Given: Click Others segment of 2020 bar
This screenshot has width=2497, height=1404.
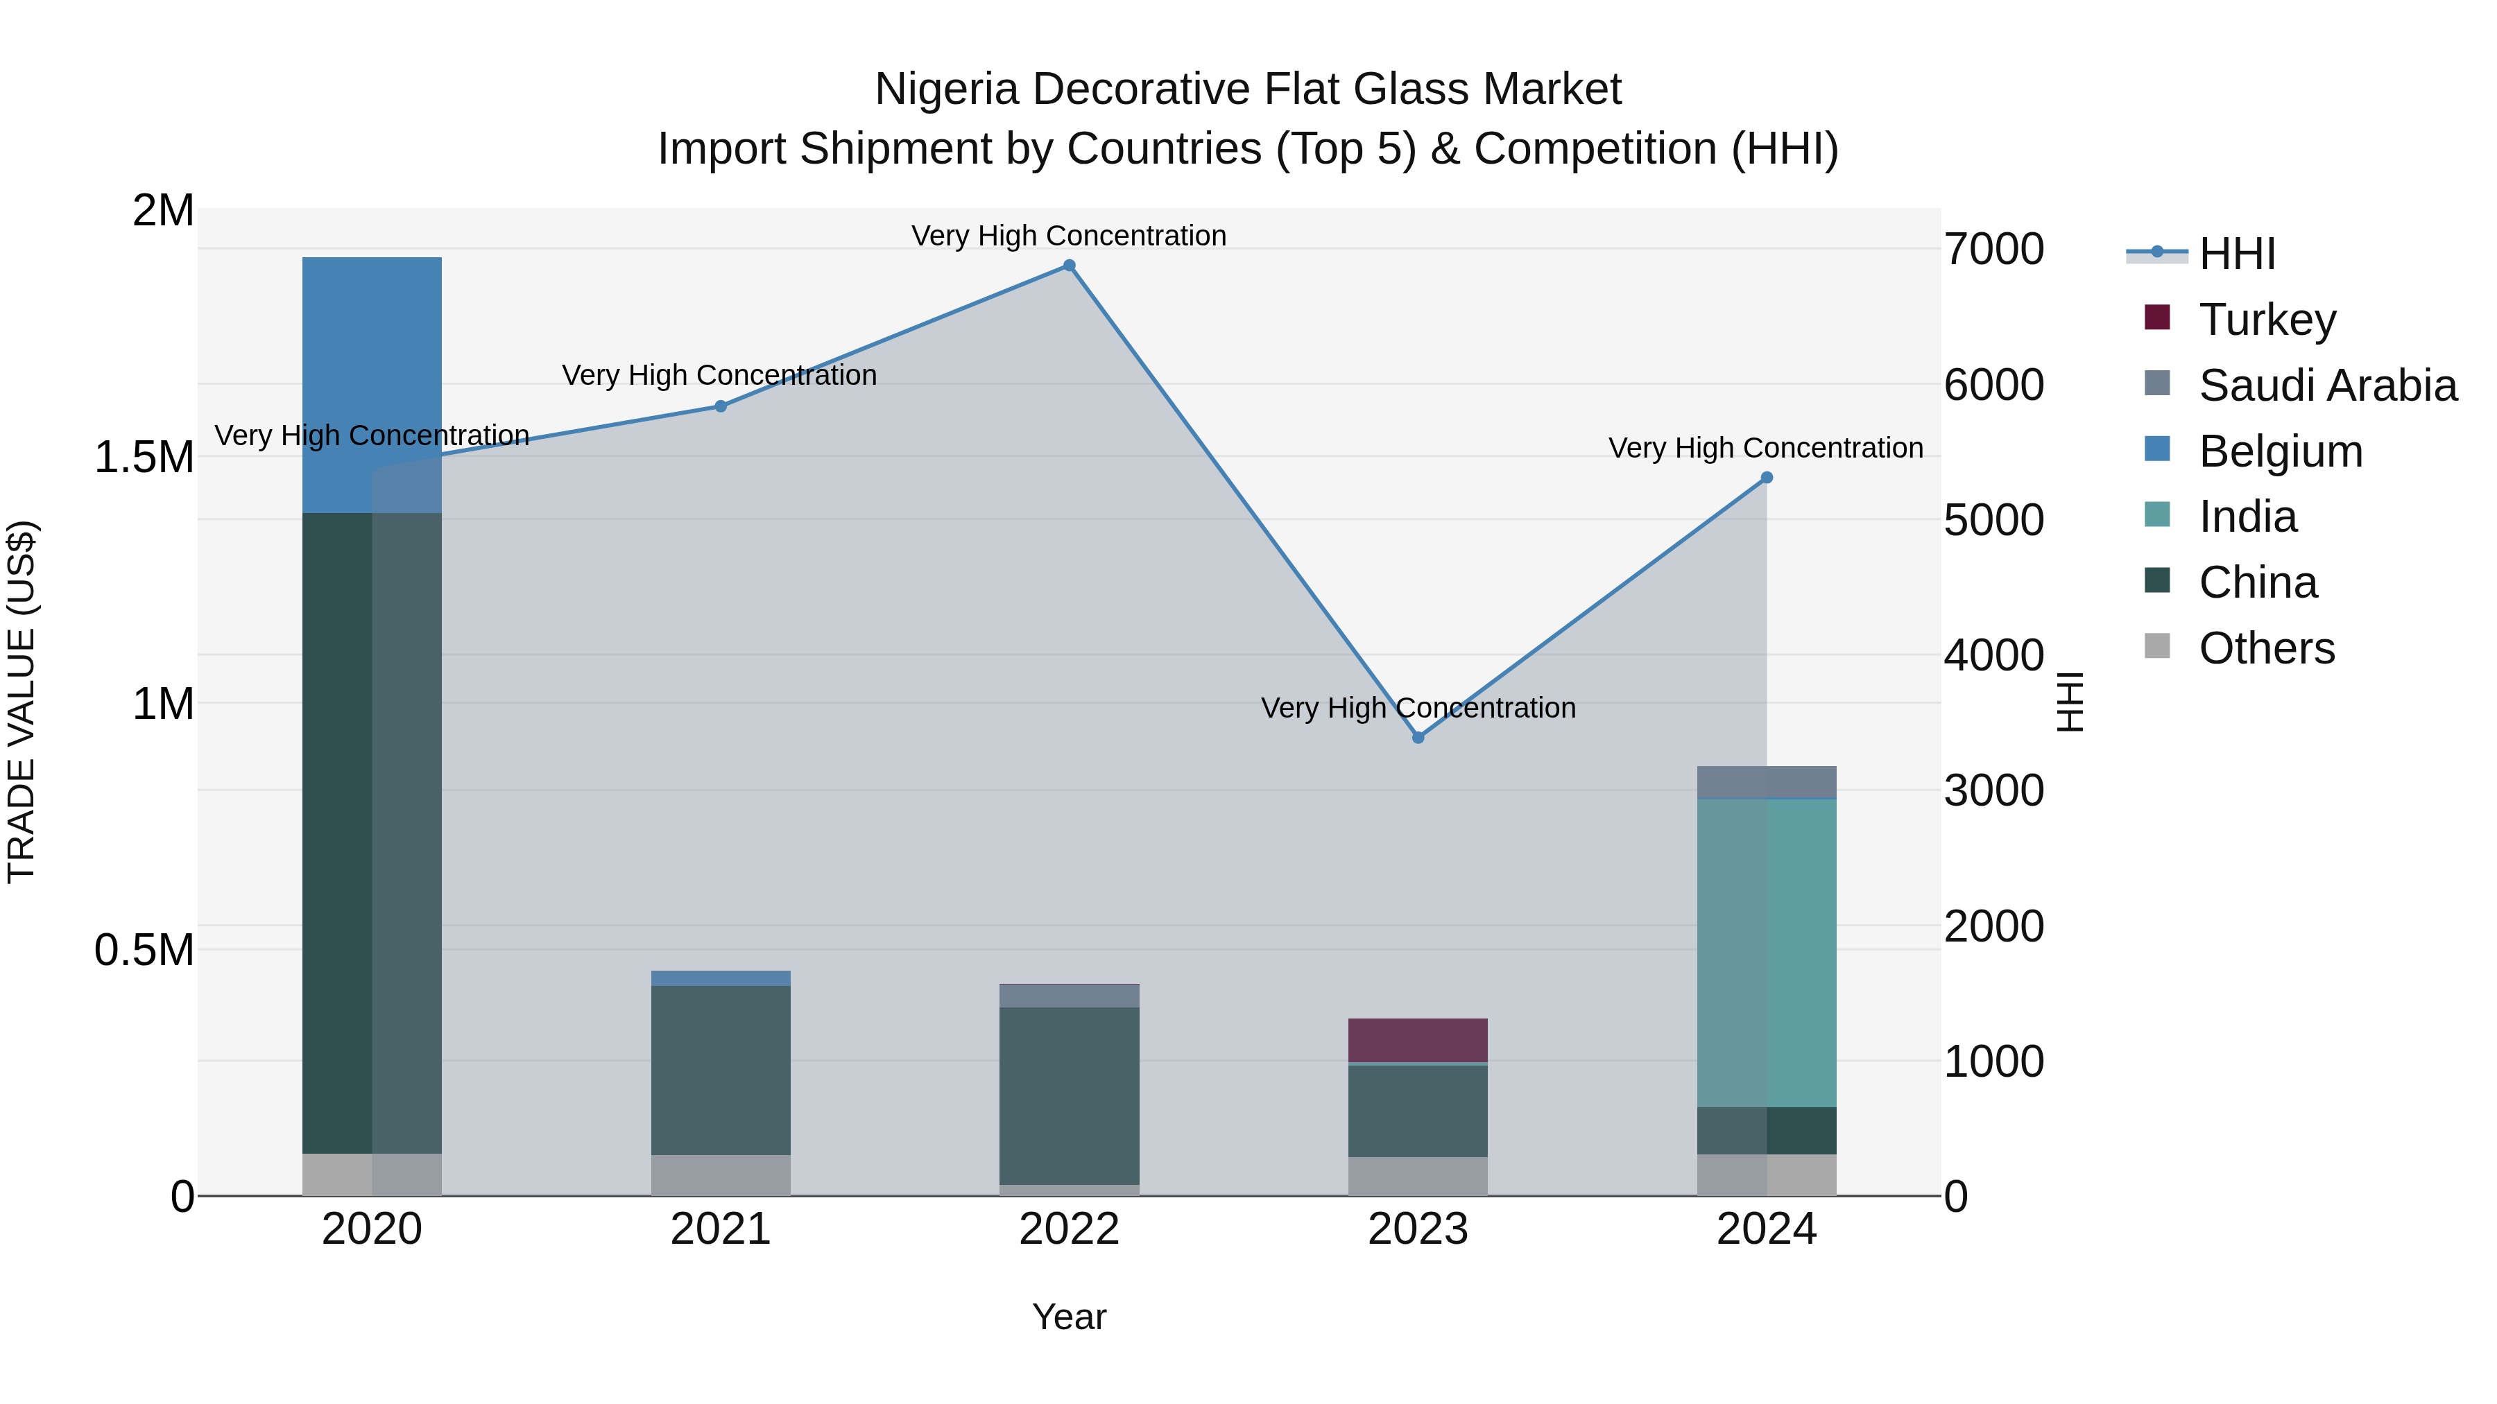Looking at the screenshot, I should (372, 1175).
